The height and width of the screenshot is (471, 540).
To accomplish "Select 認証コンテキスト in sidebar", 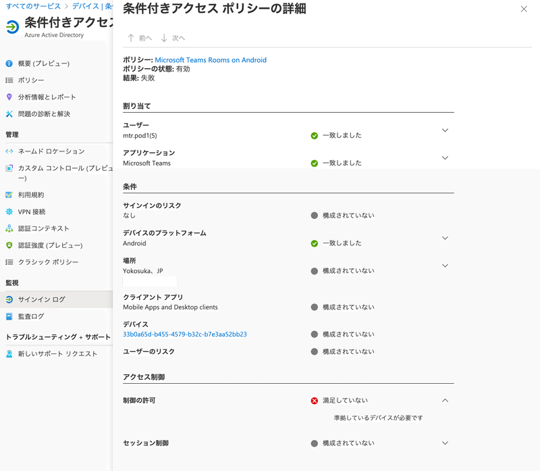I will pyautogui.click(x=44, y=228).
